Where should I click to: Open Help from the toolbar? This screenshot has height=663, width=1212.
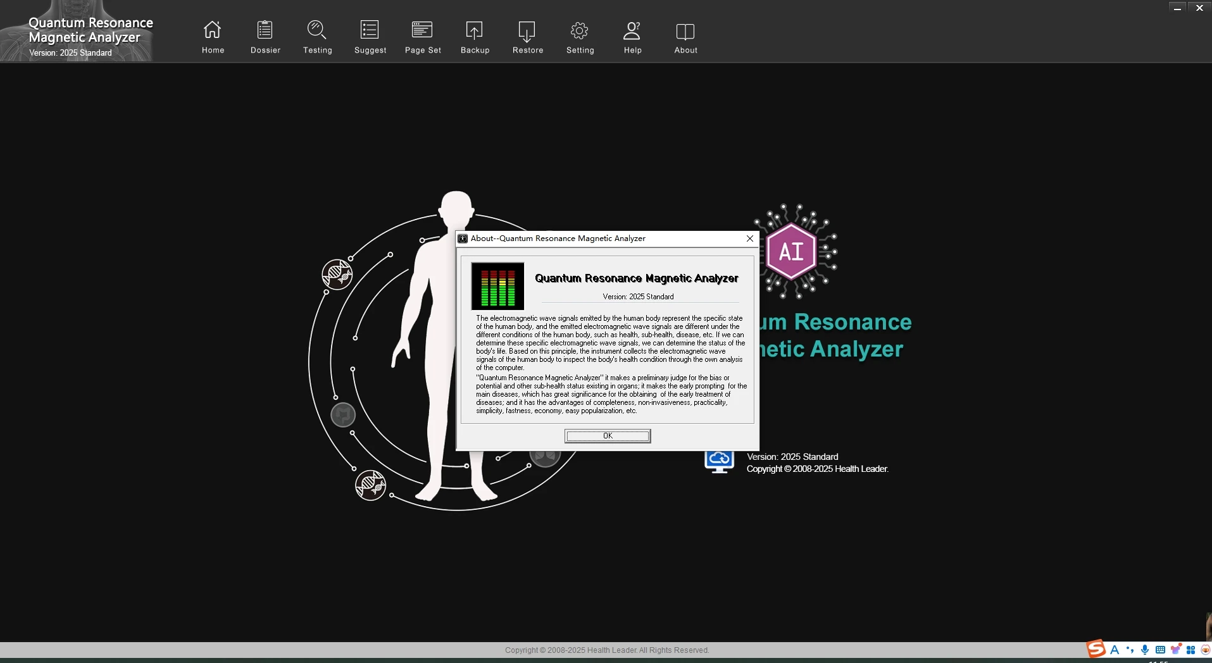tap(632, 37)
